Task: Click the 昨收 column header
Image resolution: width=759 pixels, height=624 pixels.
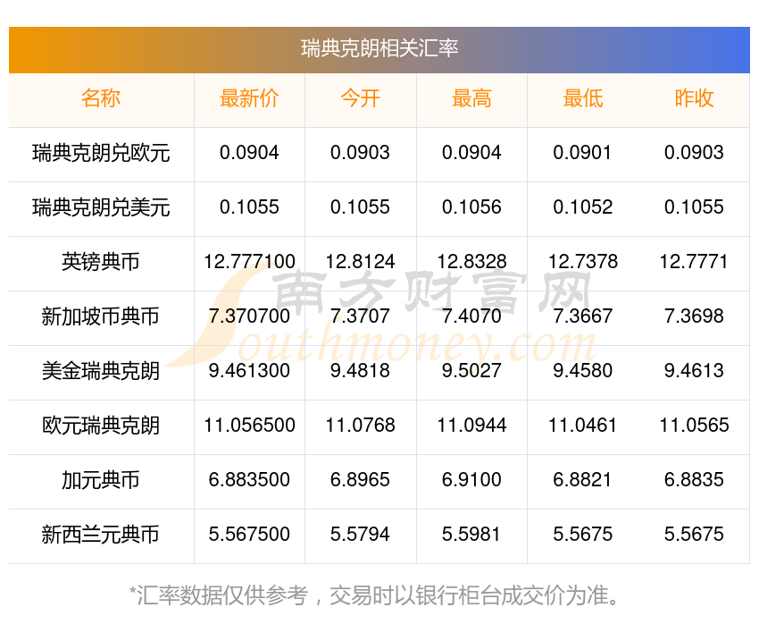Action: [x=694, y=98]
